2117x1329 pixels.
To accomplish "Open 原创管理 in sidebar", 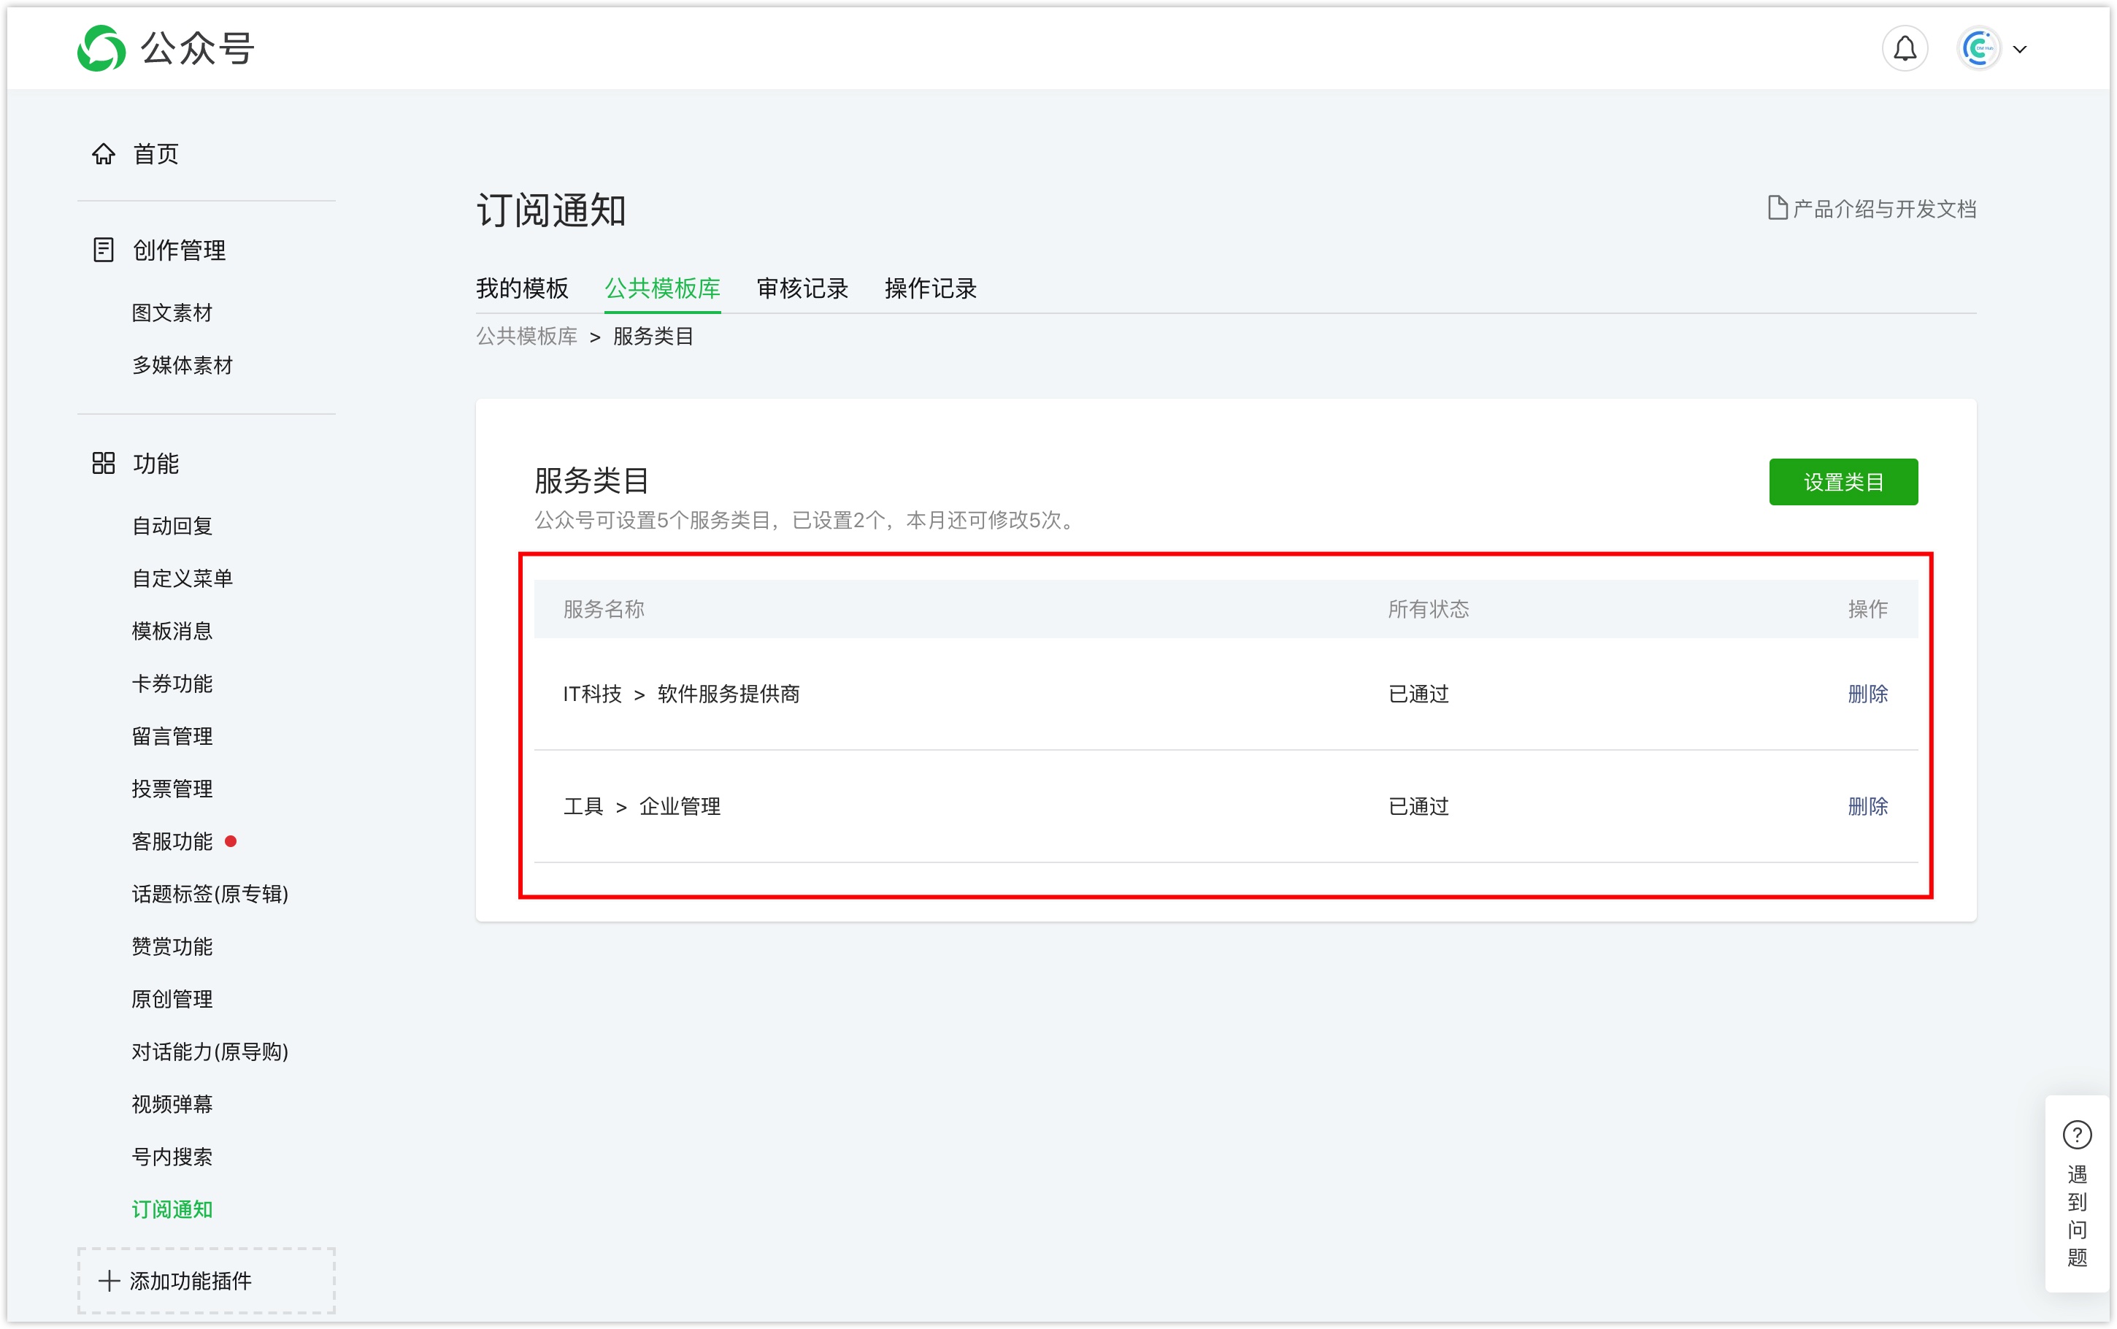I will click(172, 1000).
